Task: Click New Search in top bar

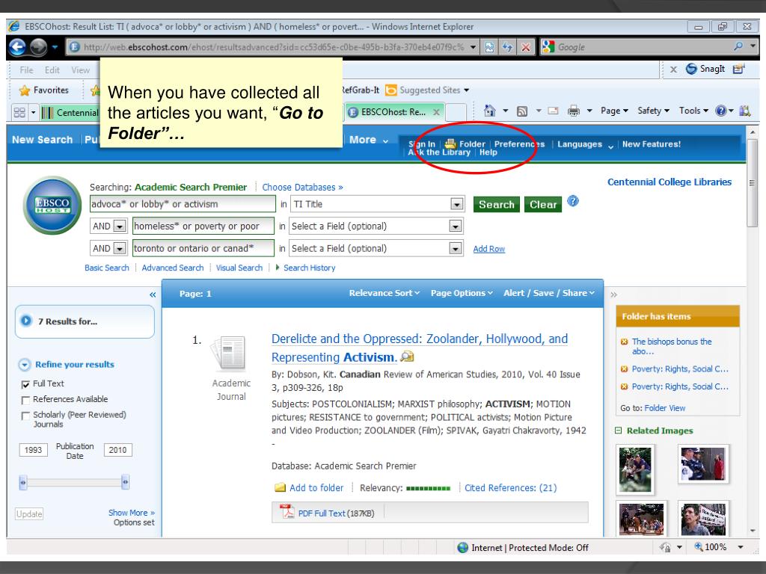Action: 42,140
